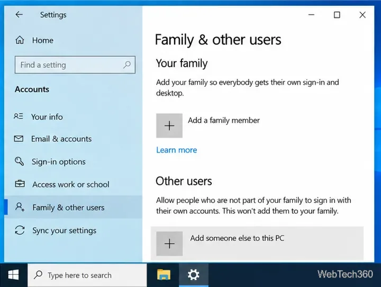
Task: Minimize the Settings window
Action: (x=311, y=15)
